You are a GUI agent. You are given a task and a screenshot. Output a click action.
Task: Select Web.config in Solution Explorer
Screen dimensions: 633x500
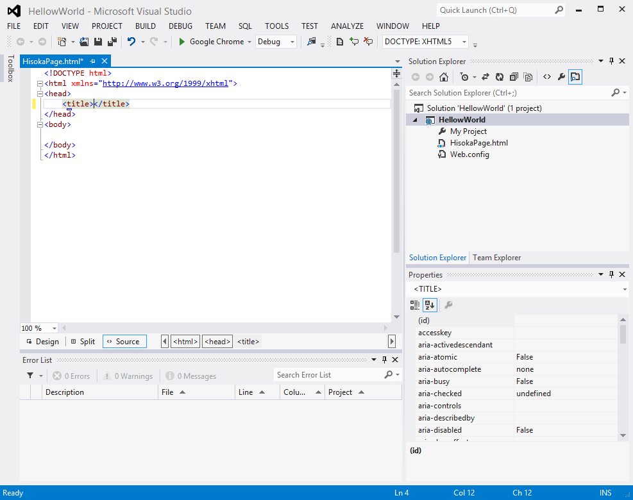click(469, 154)
